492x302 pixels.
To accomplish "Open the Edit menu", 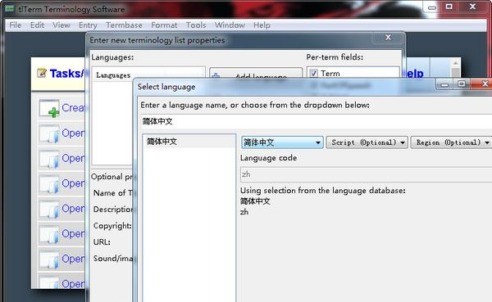I will [37, 25].
